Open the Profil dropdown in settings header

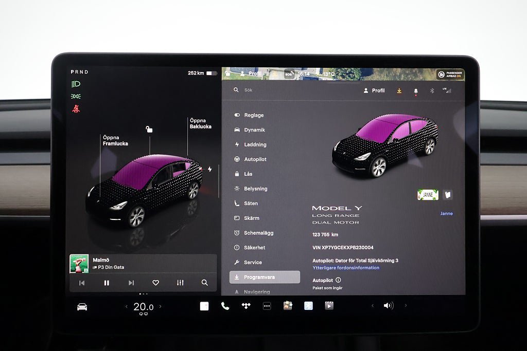click(374, 90)
